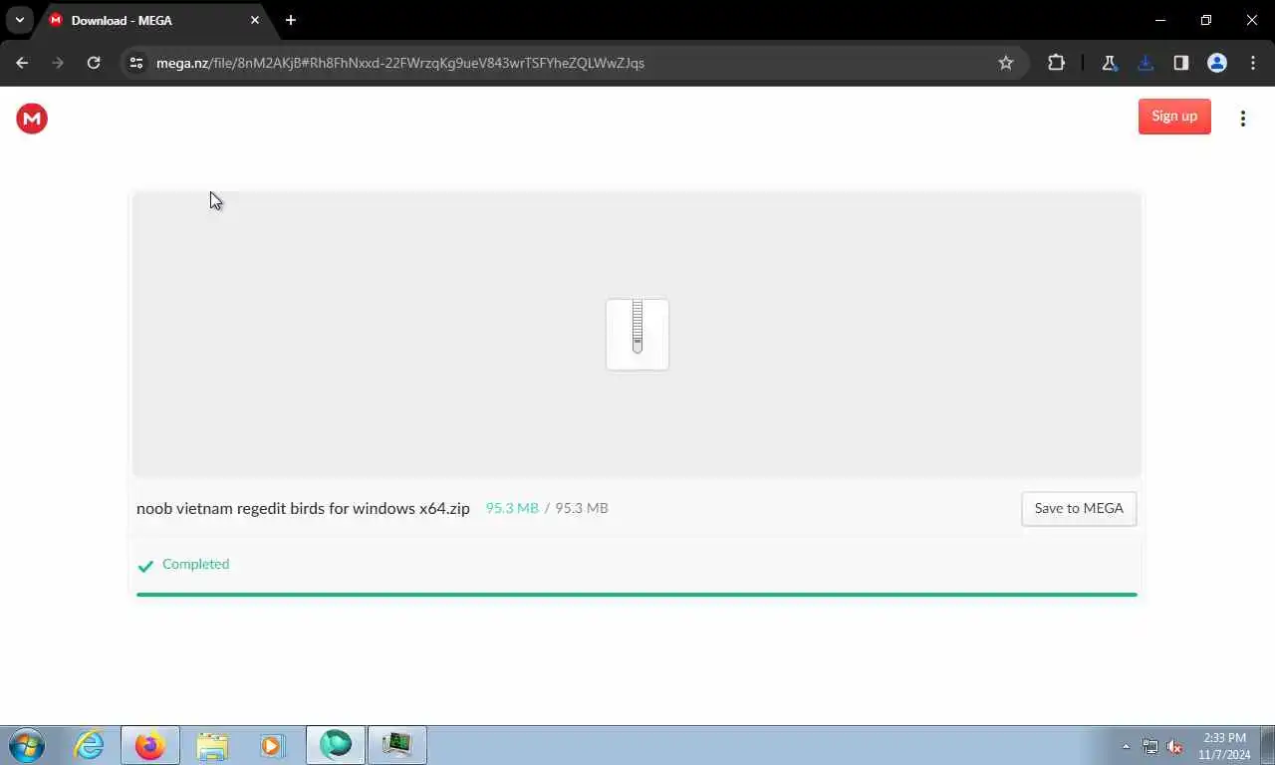
Task: Click file name noob vietnam regedit birds zip
Action: click(303, 508)
